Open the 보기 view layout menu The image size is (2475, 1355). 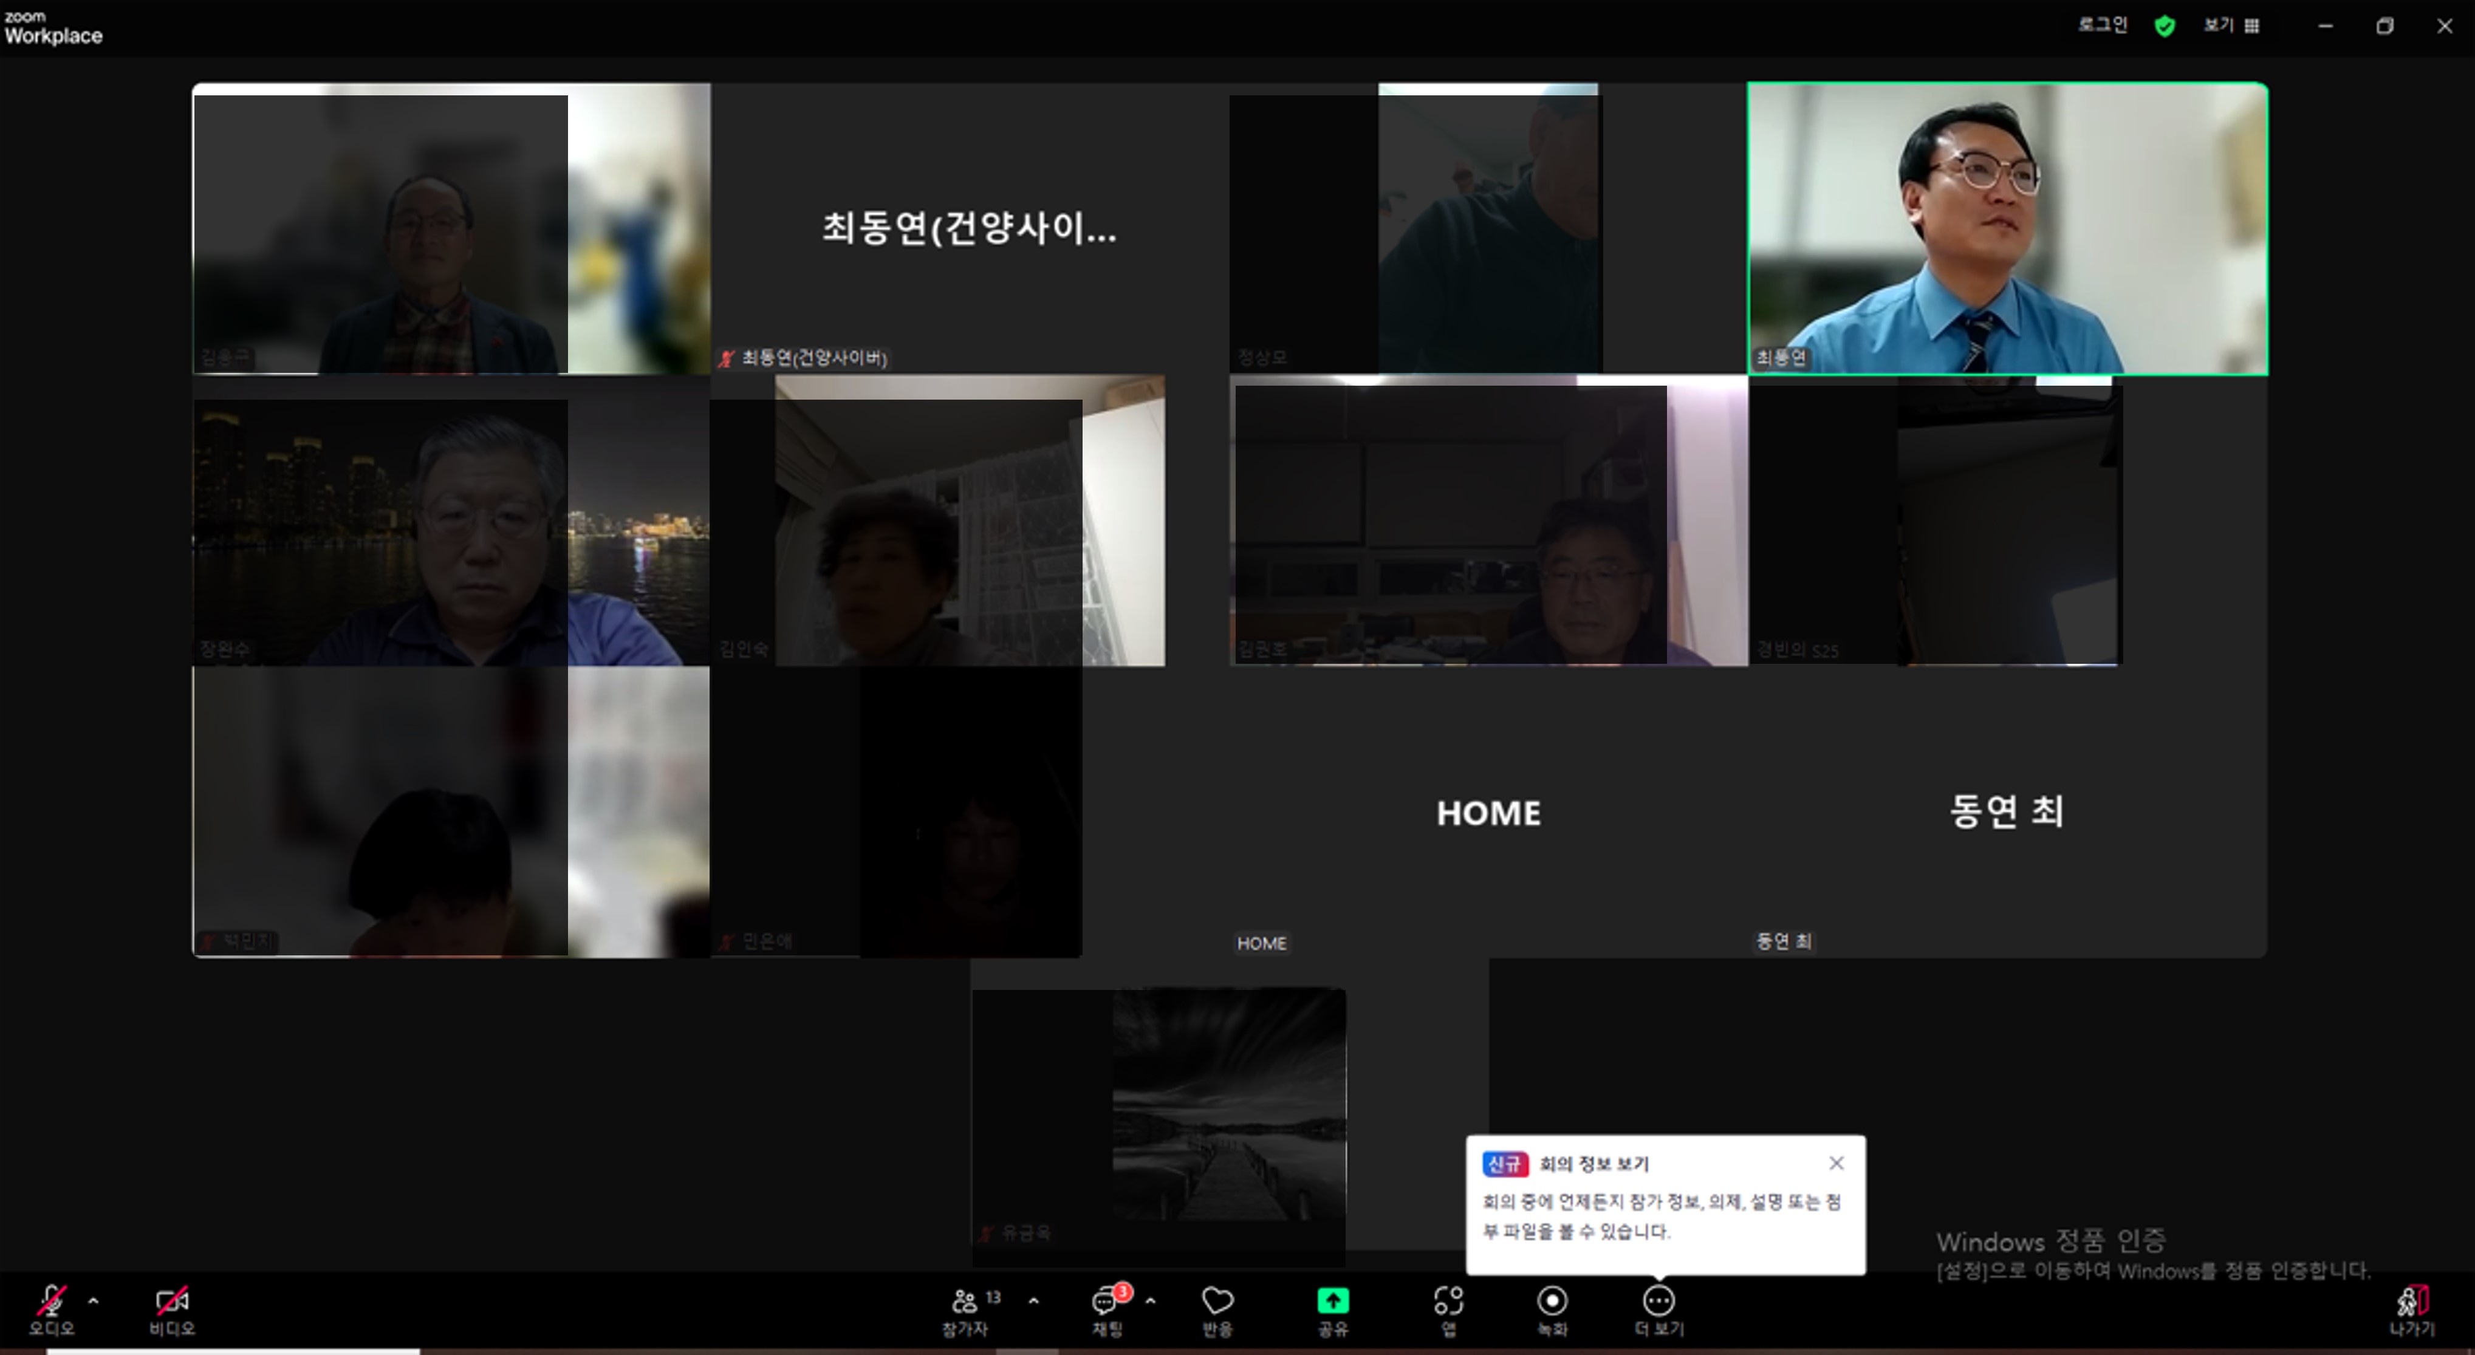[2231, 25]
